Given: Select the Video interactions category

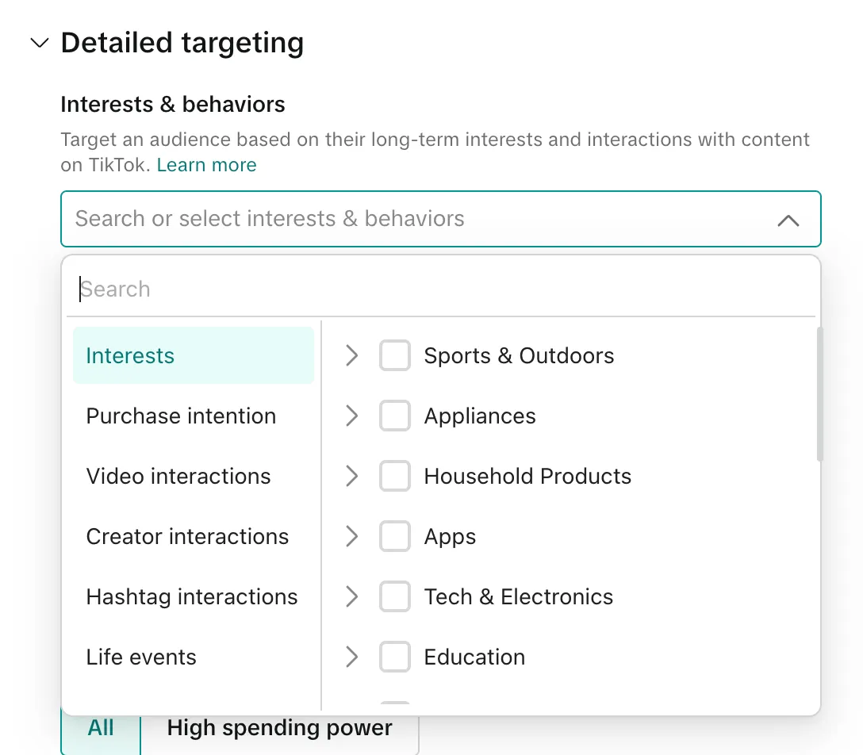Looking at the screenshot, I should [x=194, y=476].
